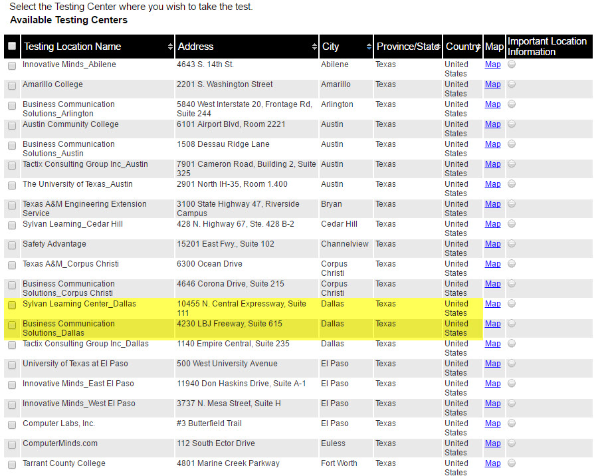Viewport: 604px width, 476px height.
Task: View Map for Austin Community College
Action: (x=492, y=124)
